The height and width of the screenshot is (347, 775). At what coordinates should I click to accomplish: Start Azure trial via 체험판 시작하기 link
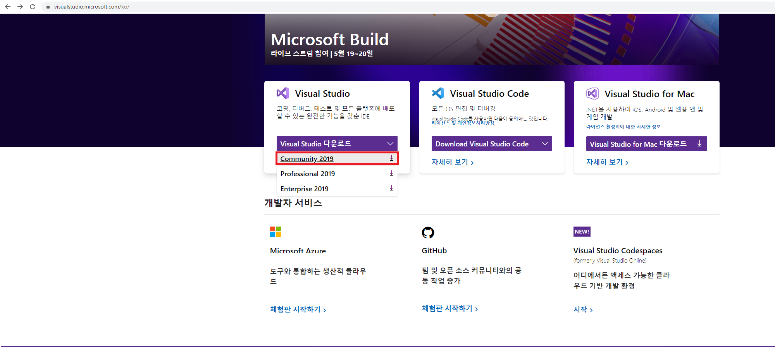[x=298, y=309]
